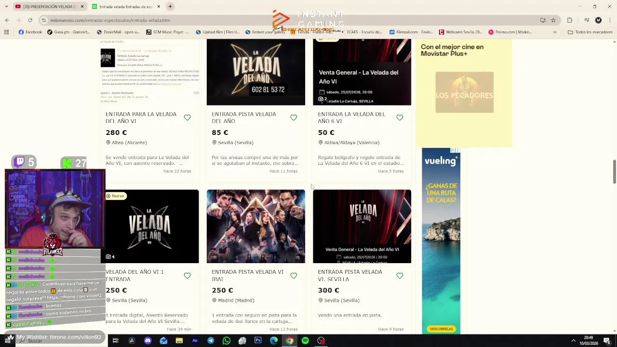Screen dimensions: 617x347
Task: Open Photoshop from the taskbar
Action: 258,341
